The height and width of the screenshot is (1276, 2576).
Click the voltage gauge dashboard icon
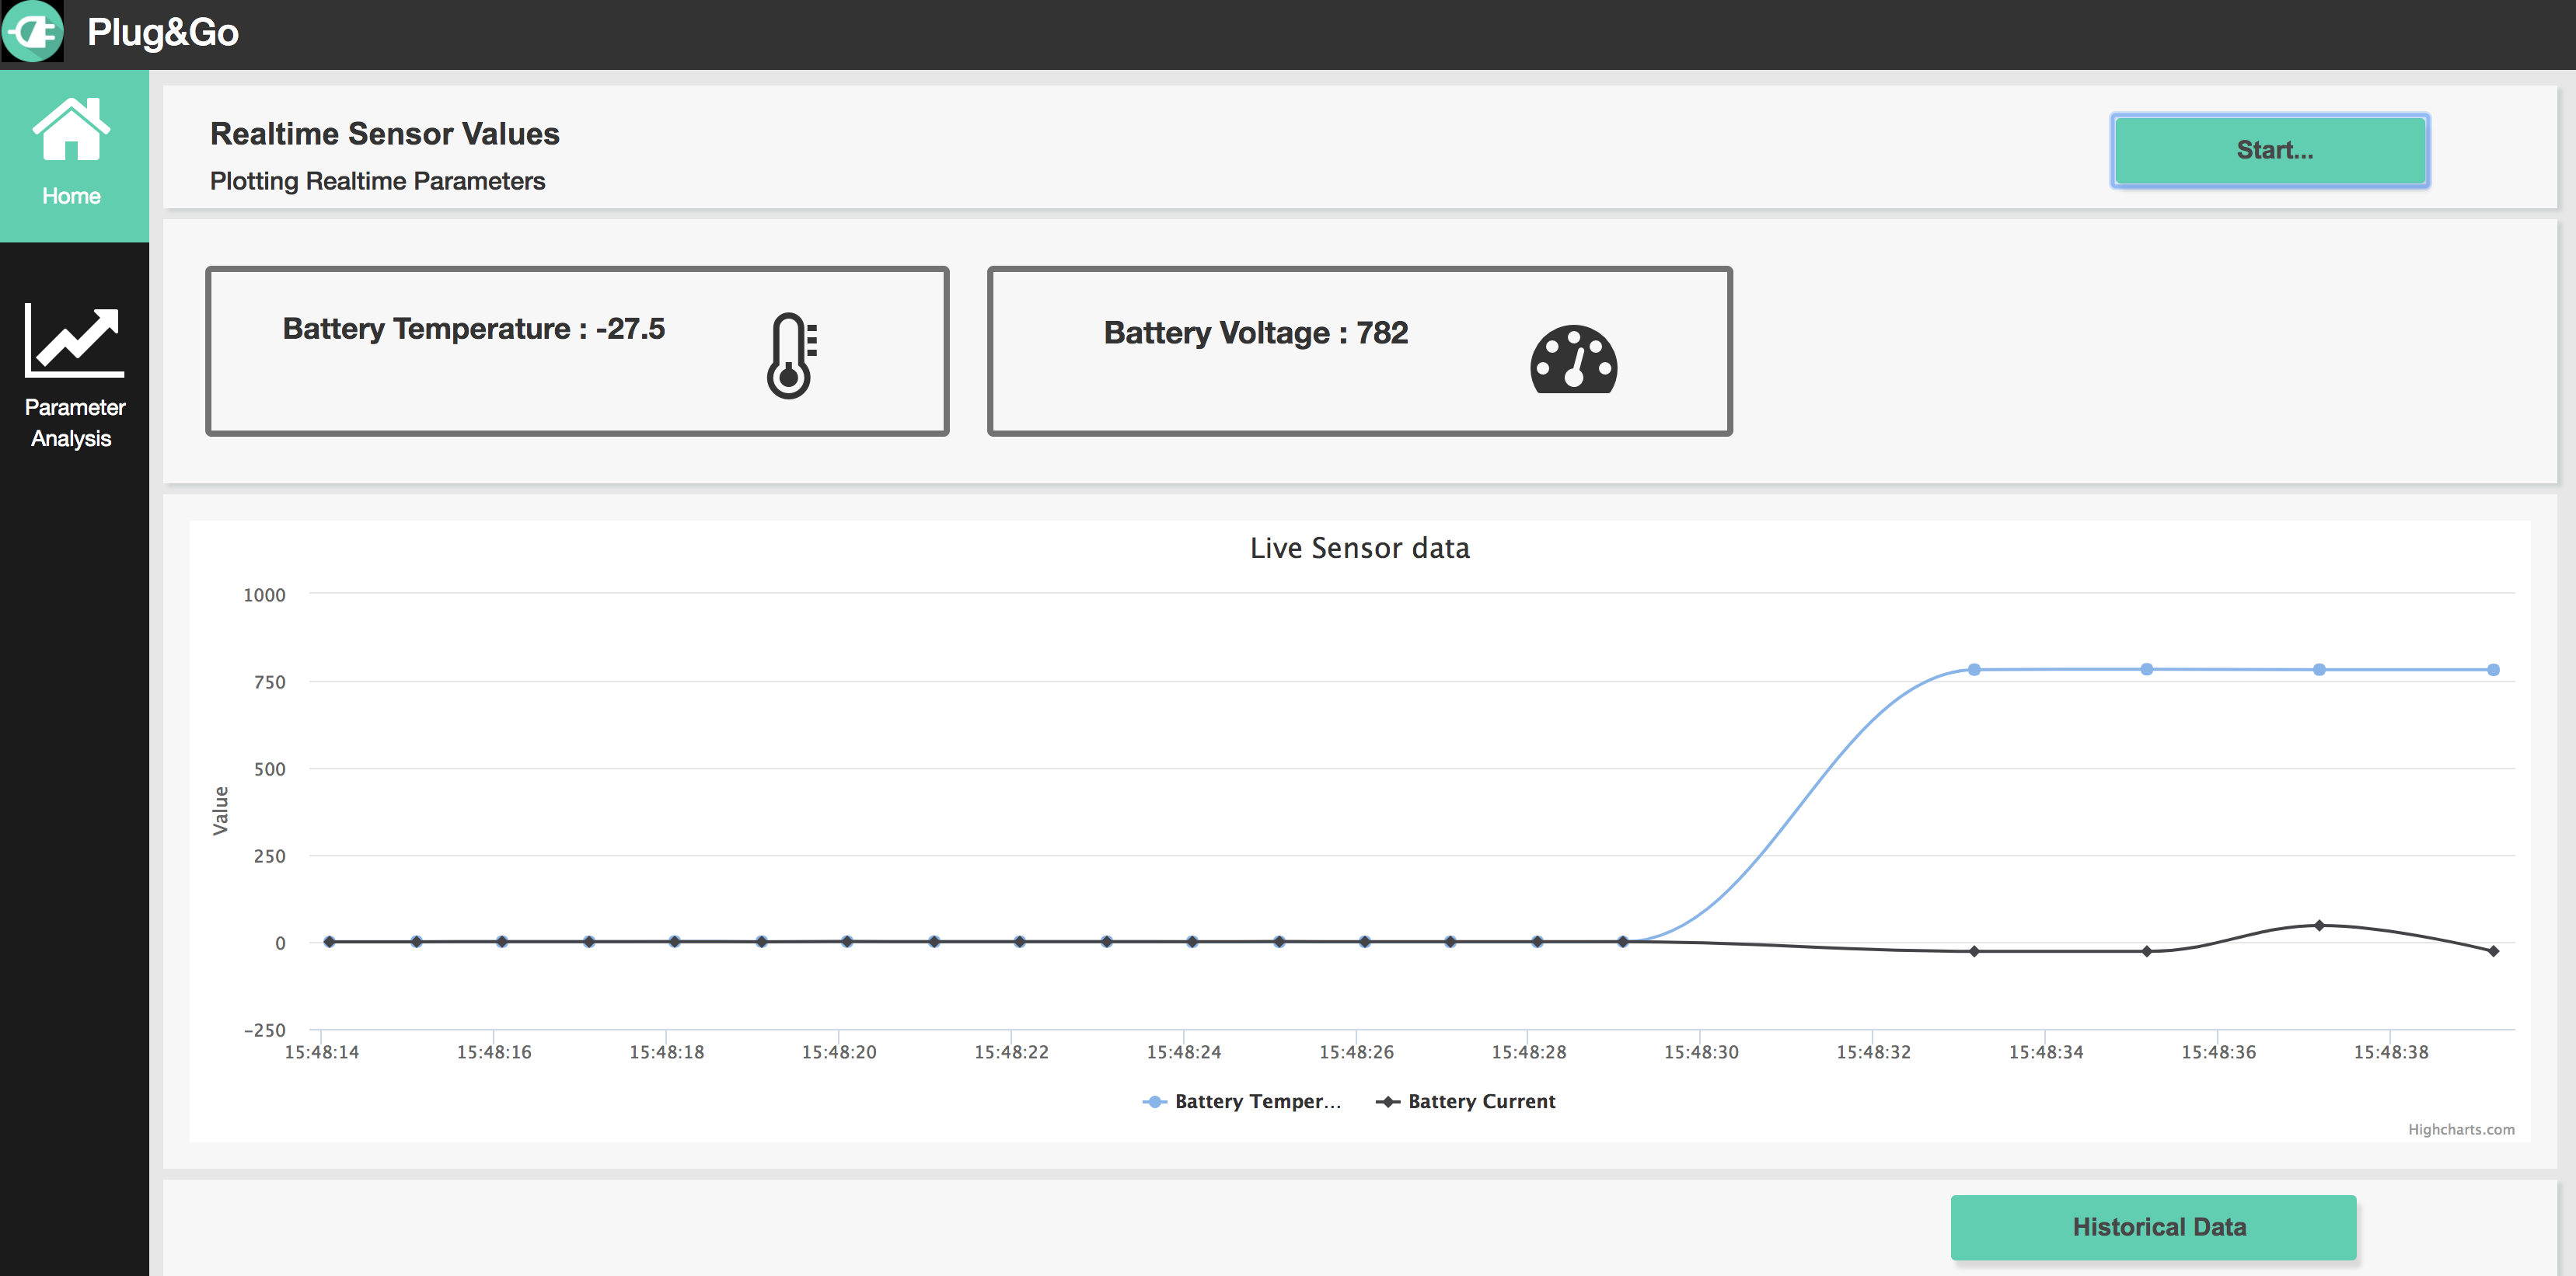1573,360
